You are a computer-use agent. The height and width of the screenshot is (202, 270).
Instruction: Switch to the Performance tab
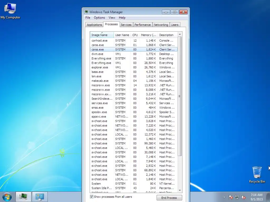142,25
